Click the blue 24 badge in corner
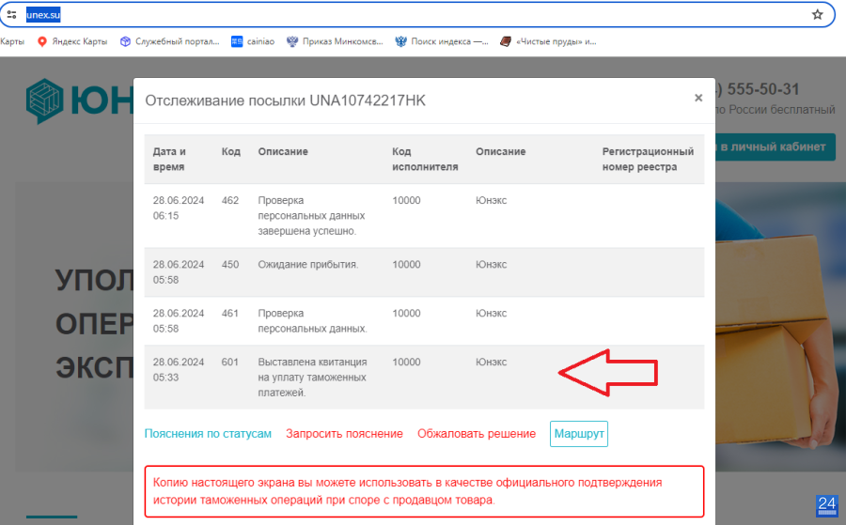Screen dimensions: 846x525 [826, 505]
